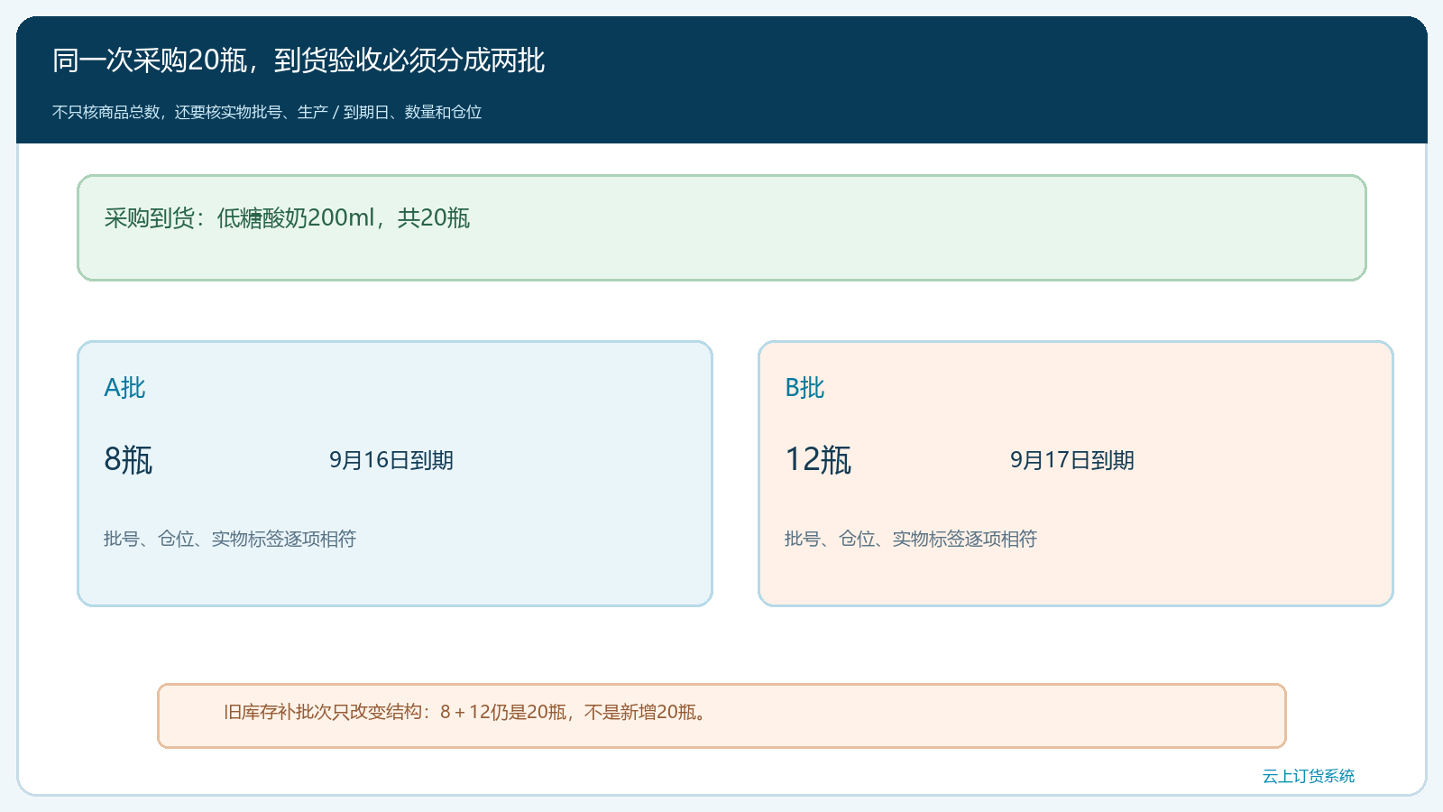The height and width of the screenshot is (812, 1443).
Task: Select the blue A批 card panel
Action: point(395,474)
